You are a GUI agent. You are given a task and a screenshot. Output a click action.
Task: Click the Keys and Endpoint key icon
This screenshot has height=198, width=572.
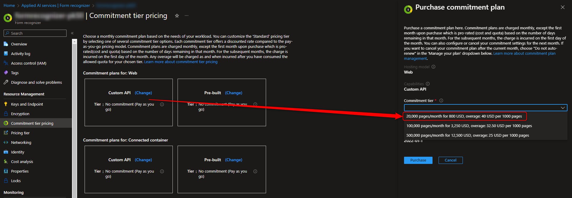coord(6,104)
